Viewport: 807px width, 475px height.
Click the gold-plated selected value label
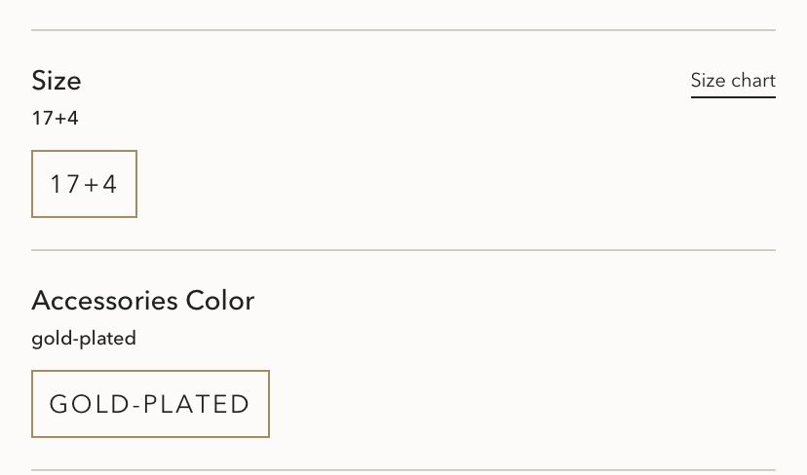click(84, 339)
